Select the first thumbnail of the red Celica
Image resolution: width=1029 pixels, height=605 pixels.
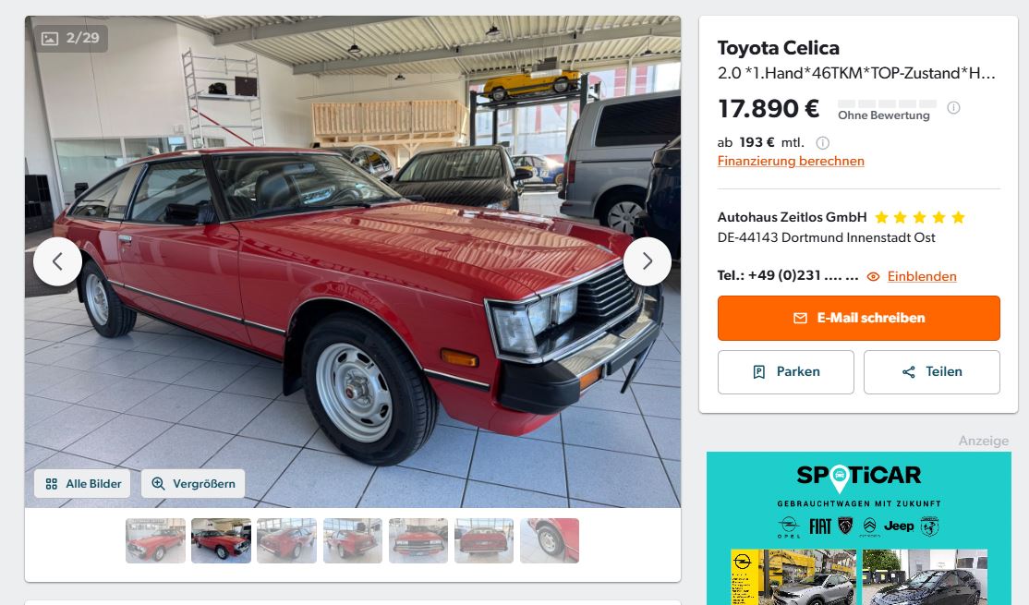[x=155, y=540]
